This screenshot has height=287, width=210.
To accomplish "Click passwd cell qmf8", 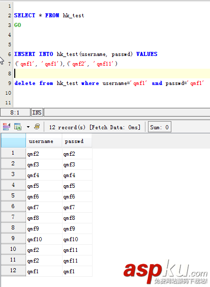I will pos(77,218).
